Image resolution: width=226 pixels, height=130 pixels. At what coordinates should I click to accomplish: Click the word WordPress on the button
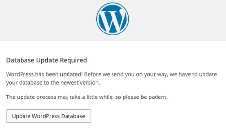coord(46,116)
